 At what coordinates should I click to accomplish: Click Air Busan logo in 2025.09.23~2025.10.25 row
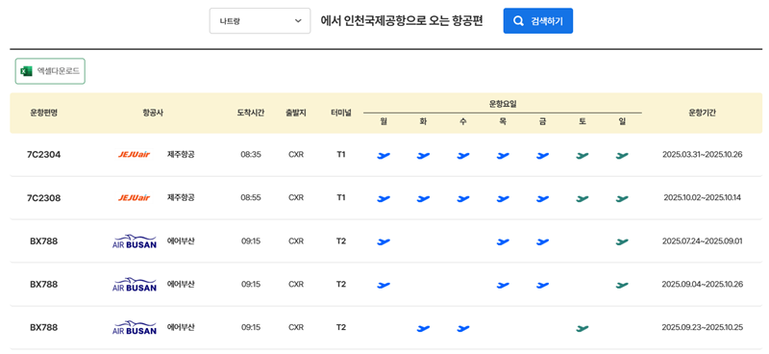135,327
